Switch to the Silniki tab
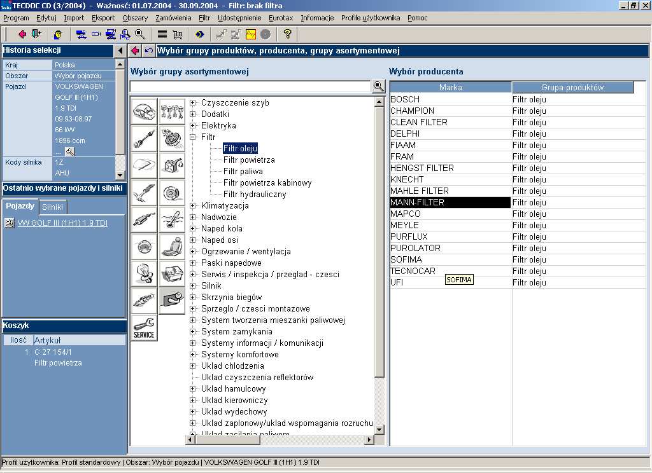This screenshot has width=652, height=473. (52, 207)
